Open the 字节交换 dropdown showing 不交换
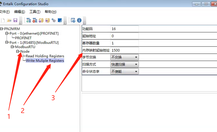The height and width of the screenshot is (132, 217). click(x=125, y=57)
